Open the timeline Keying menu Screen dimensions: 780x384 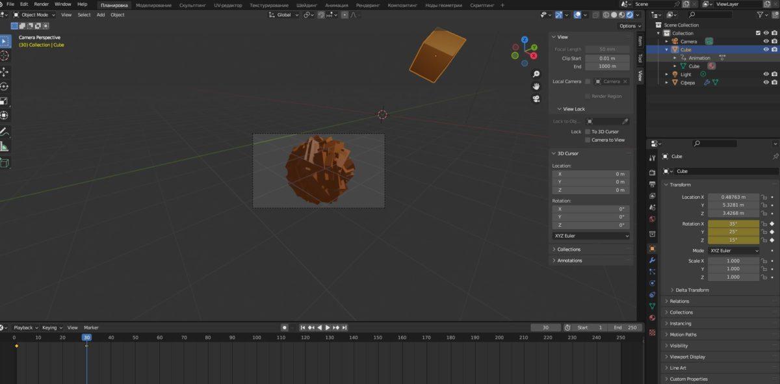(x=51, y=327)
